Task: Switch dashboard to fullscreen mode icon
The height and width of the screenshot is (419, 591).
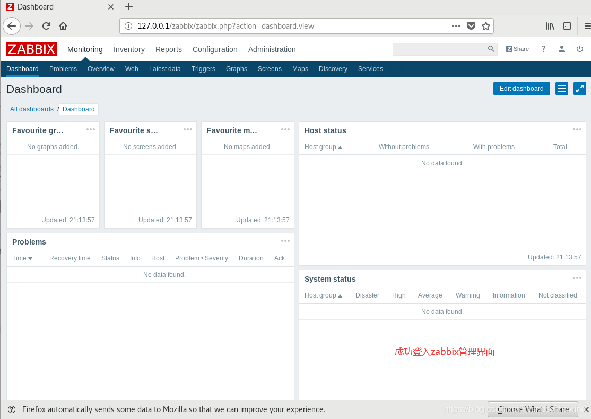Action: [x=580, y=89]
